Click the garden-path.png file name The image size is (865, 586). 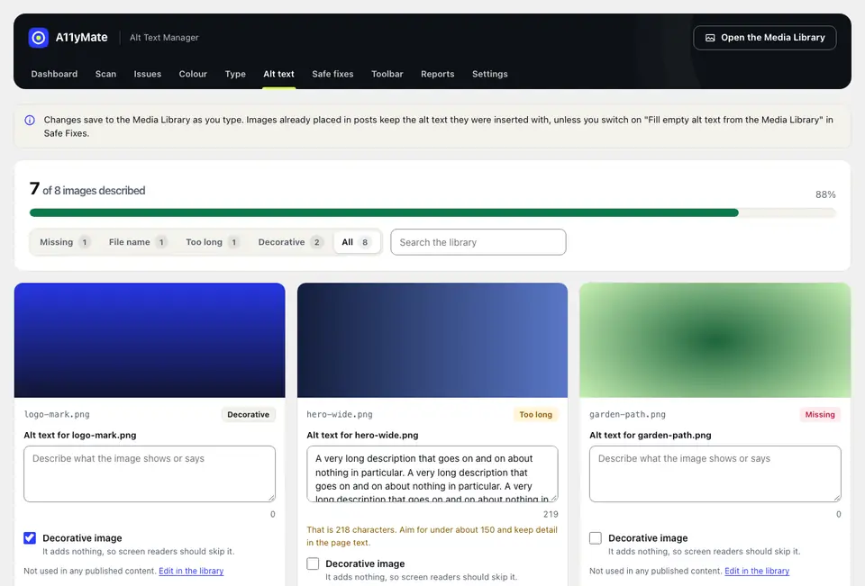pos(627,415)
